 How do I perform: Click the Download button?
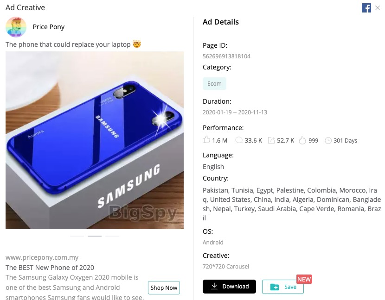pos(229,286)
